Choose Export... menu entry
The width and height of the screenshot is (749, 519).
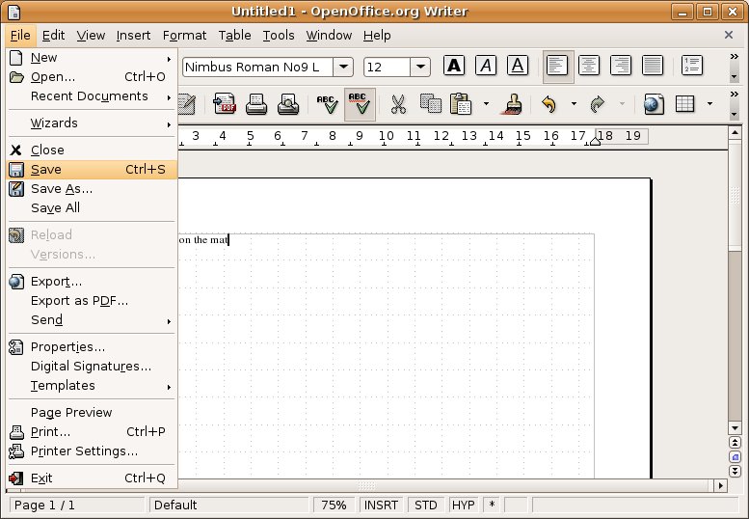(x=93, y=282)
